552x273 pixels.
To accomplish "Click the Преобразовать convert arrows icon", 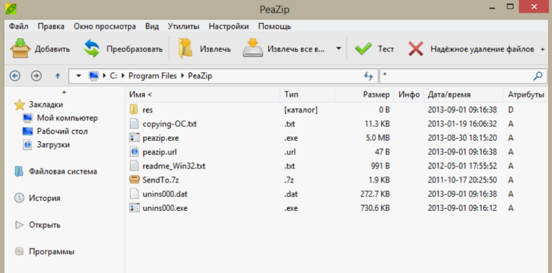I will 92,49.
